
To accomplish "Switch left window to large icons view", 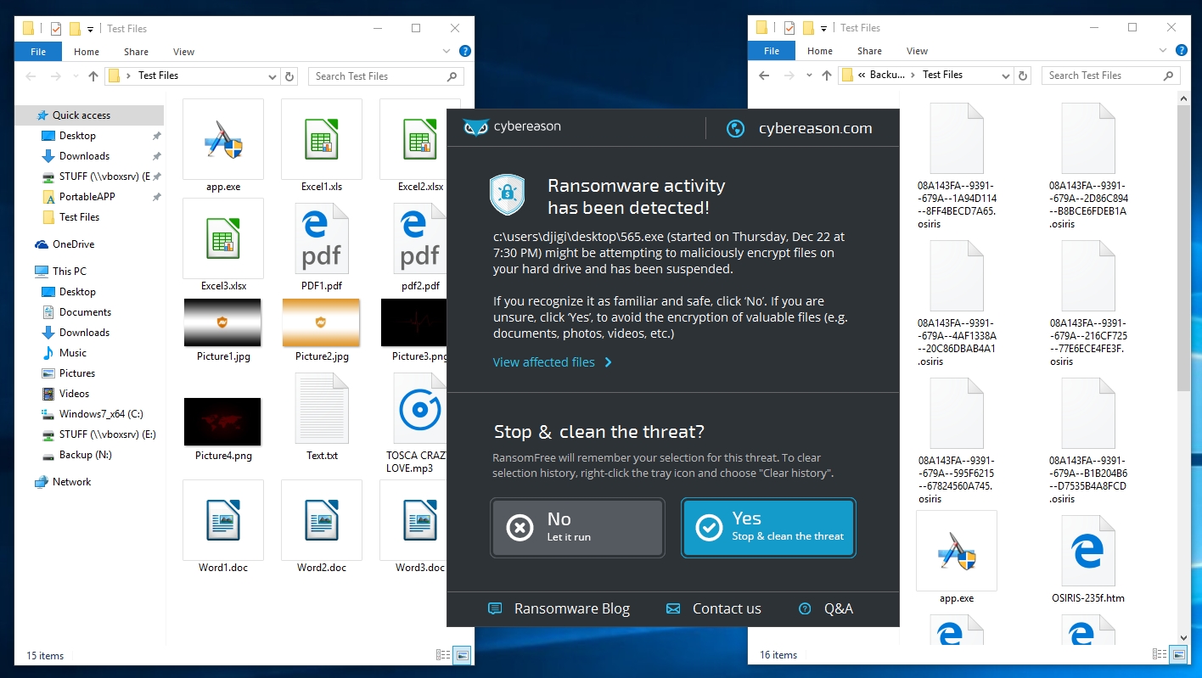I will [463, 654].
